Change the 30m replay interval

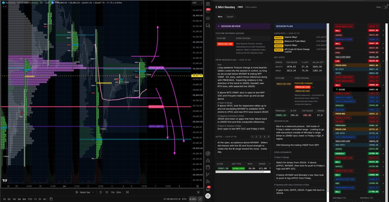[119, 192]
